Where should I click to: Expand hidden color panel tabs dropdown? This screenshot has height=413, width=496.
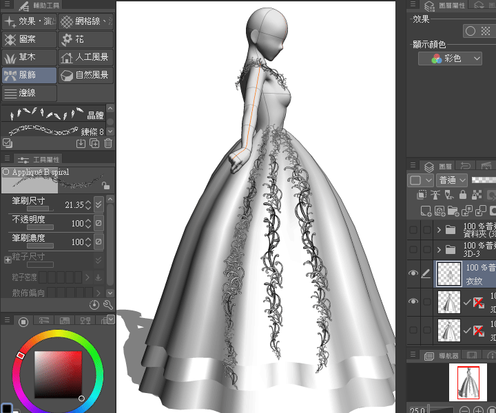pos(111,319)
